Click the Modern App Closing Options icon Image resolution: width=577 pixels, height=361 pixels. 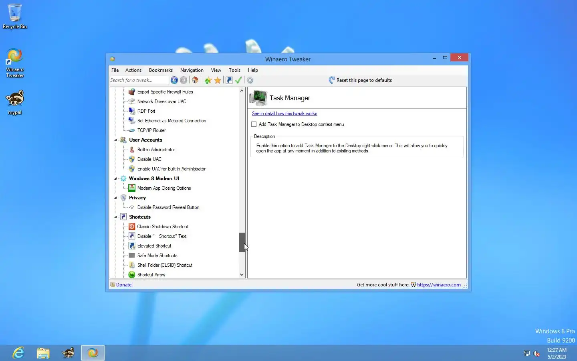131,188
